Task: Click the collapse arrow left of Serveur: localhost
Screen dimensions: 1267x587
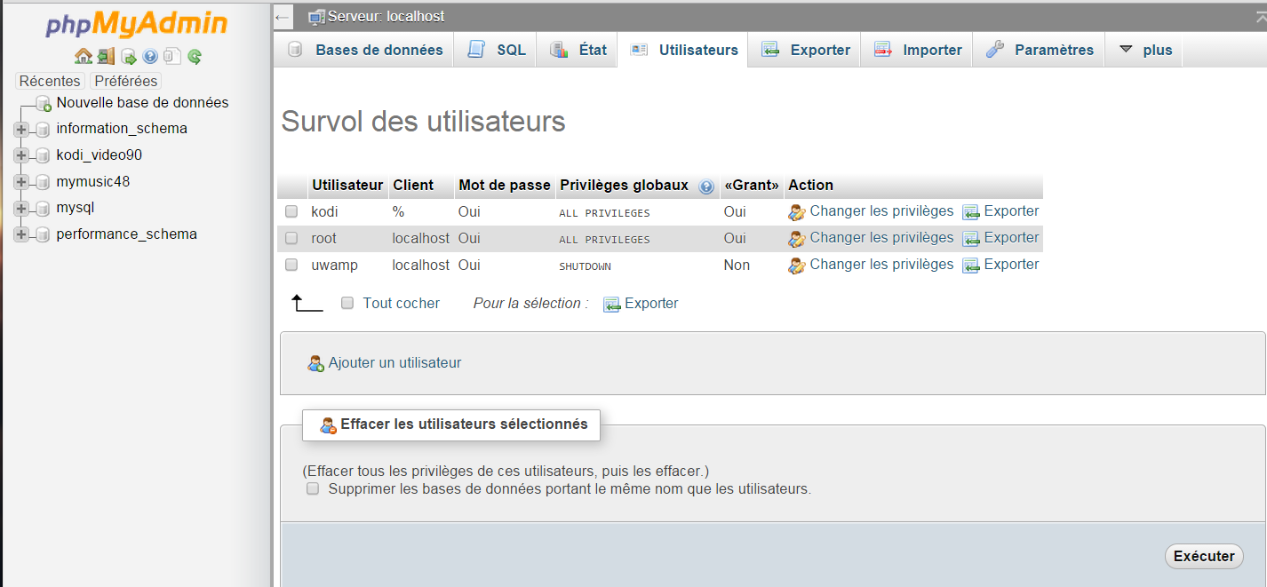Action: pyautogui.click(x=283, y=17)
